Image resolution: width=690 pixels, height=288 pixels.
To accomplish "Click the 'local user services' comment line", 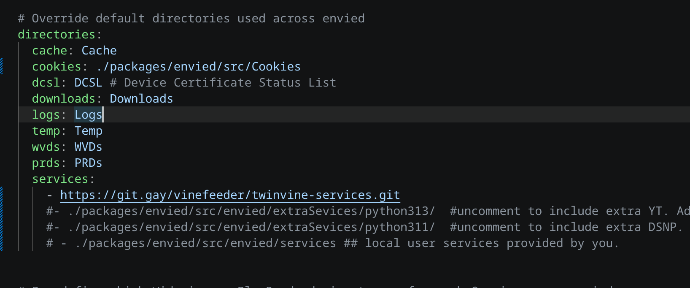I will pyautogui.click(x=332, y=243).
